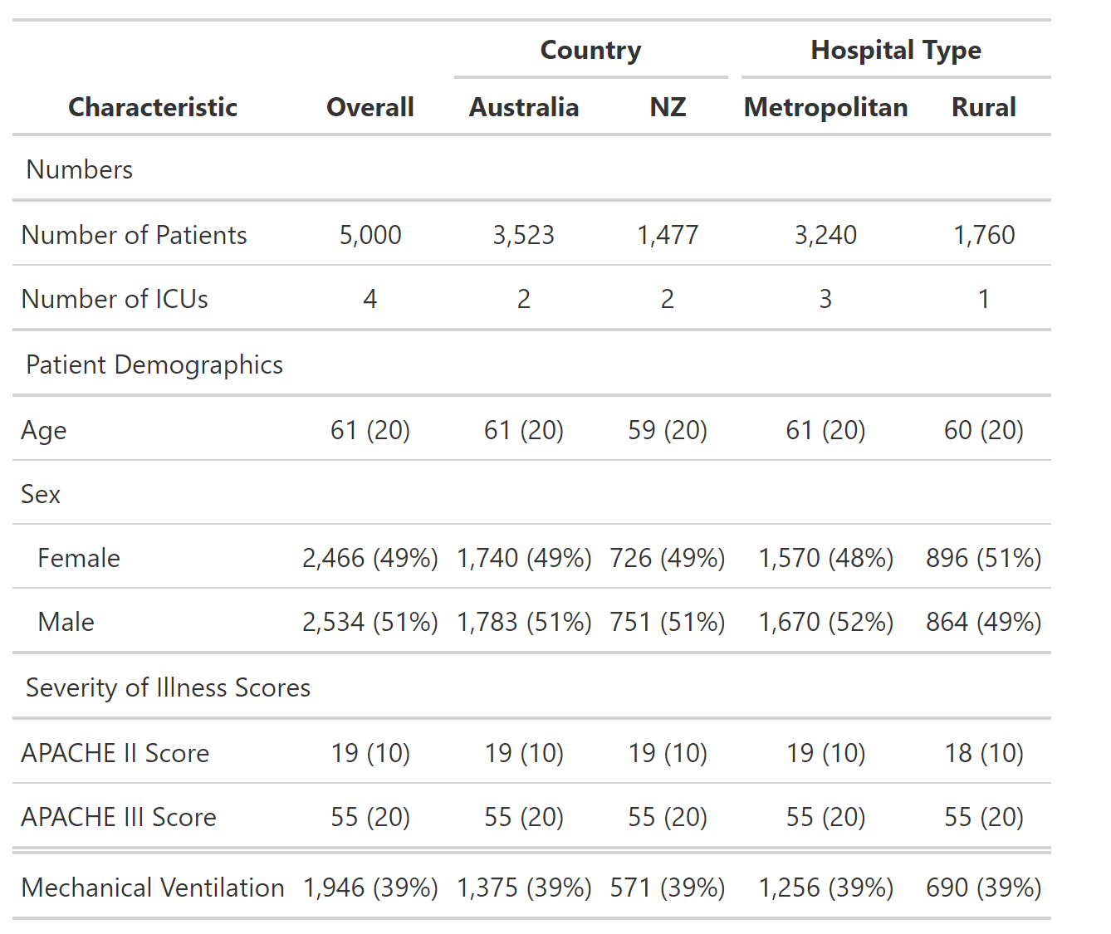1111x934 pixels.
Task: Select the APACHE II Score label
Action: (115, 753)
